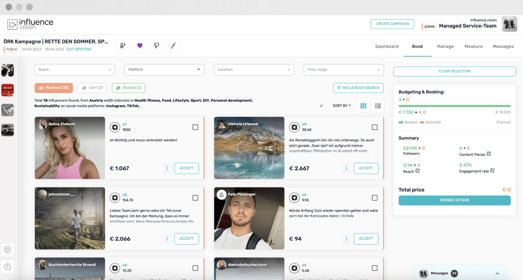Open three-dot menu on Selina Zivkovic card
This screenshot has width=523, height=280.
(167, 168)
